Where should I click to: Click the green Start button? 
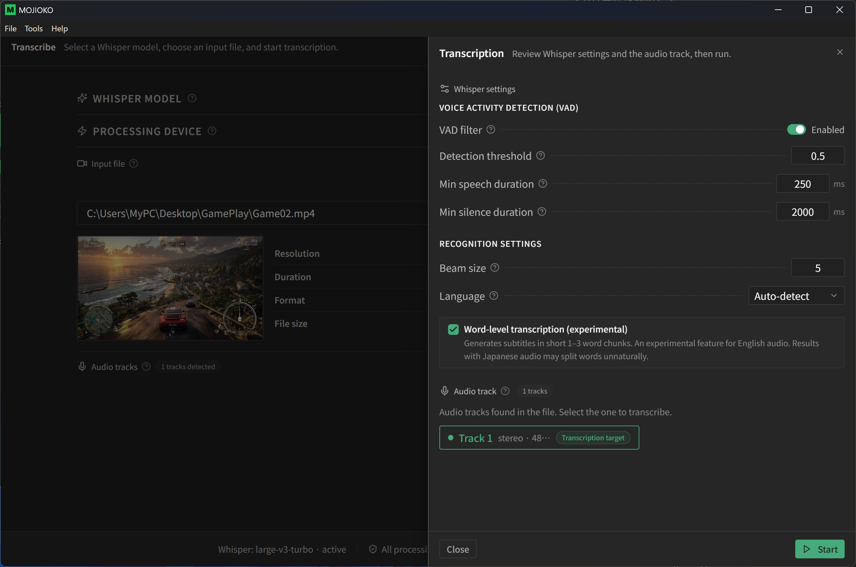[x=820, y=549]
